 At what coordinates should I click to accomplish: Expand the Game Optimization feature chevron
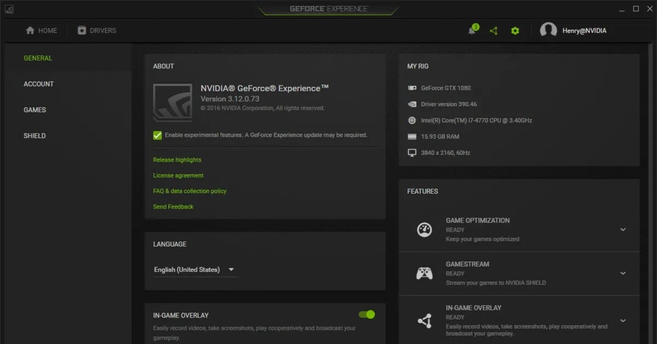[623, 230]
